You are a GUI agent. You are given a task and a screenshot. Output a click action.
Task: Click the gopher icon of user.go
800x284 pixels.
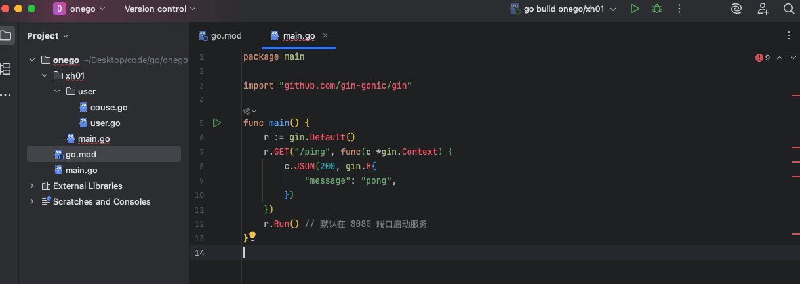83,123
